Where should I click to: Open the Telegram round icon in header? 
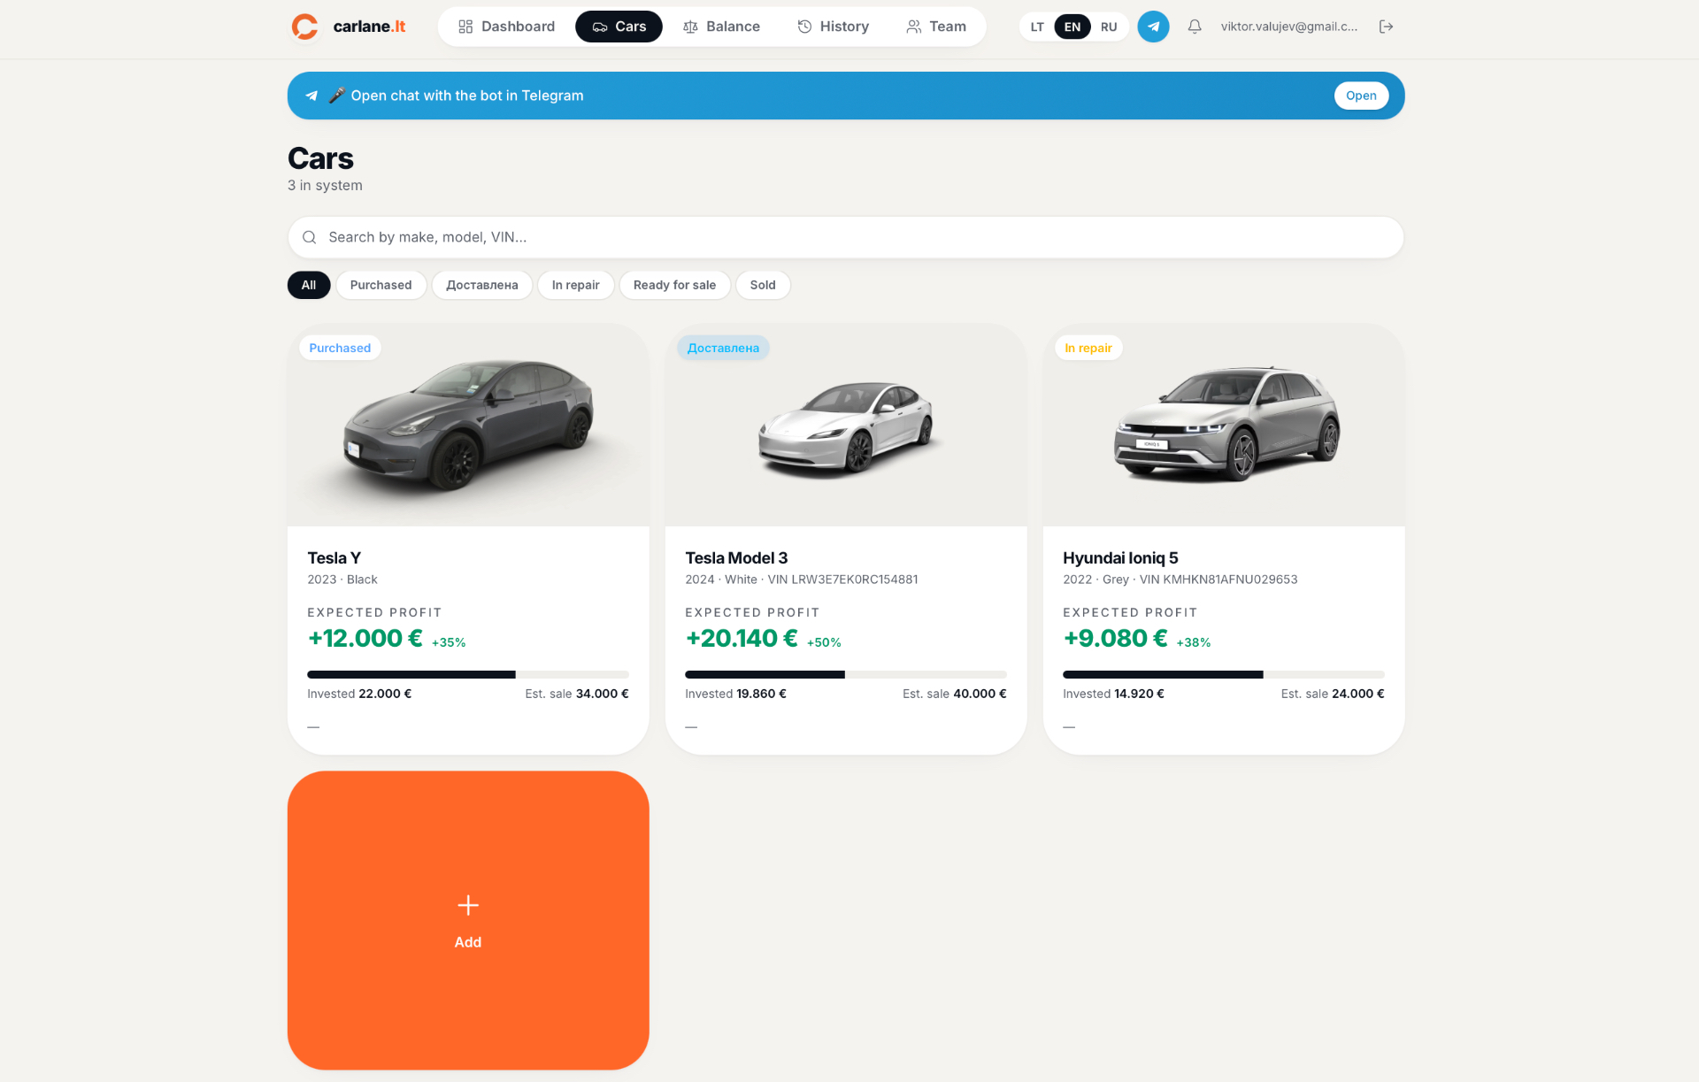(x=1153, y=27)
